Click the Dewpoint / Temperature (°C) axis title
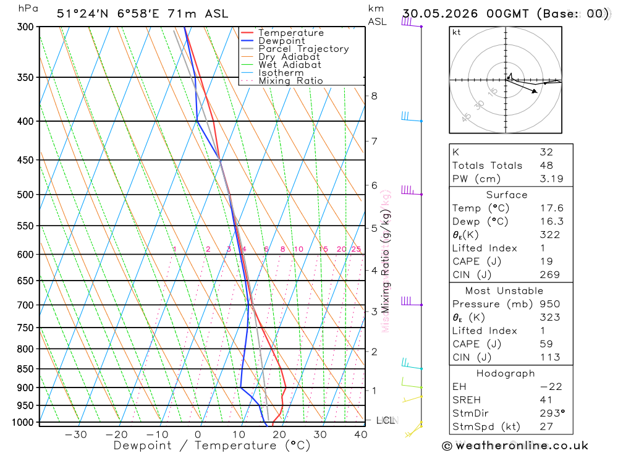618x453 pixels. click(x=212, y=446)
